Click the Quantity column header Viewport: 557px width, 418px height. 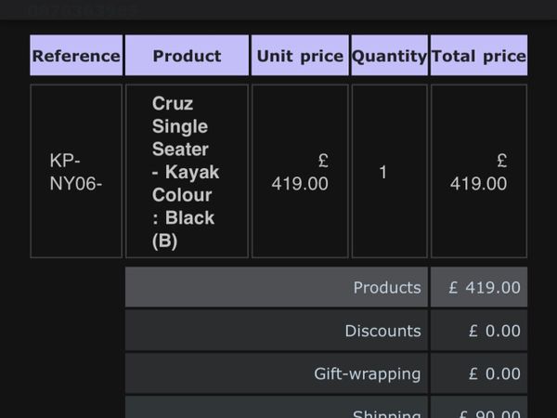click(x=389, y=55)
